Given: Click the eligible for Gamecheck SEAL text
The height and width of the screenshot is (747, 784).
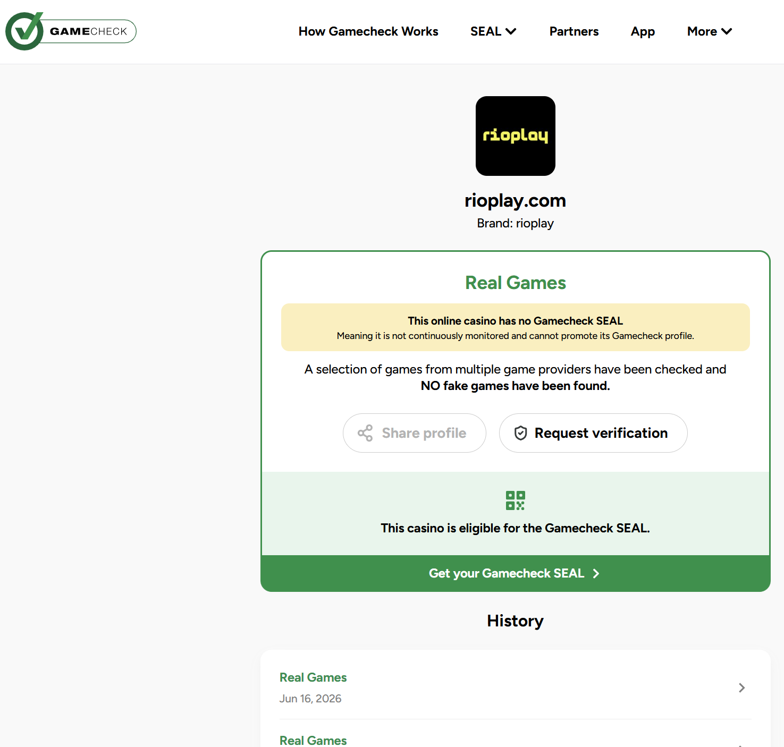Looking at the screenshot, I should point(516,528).
